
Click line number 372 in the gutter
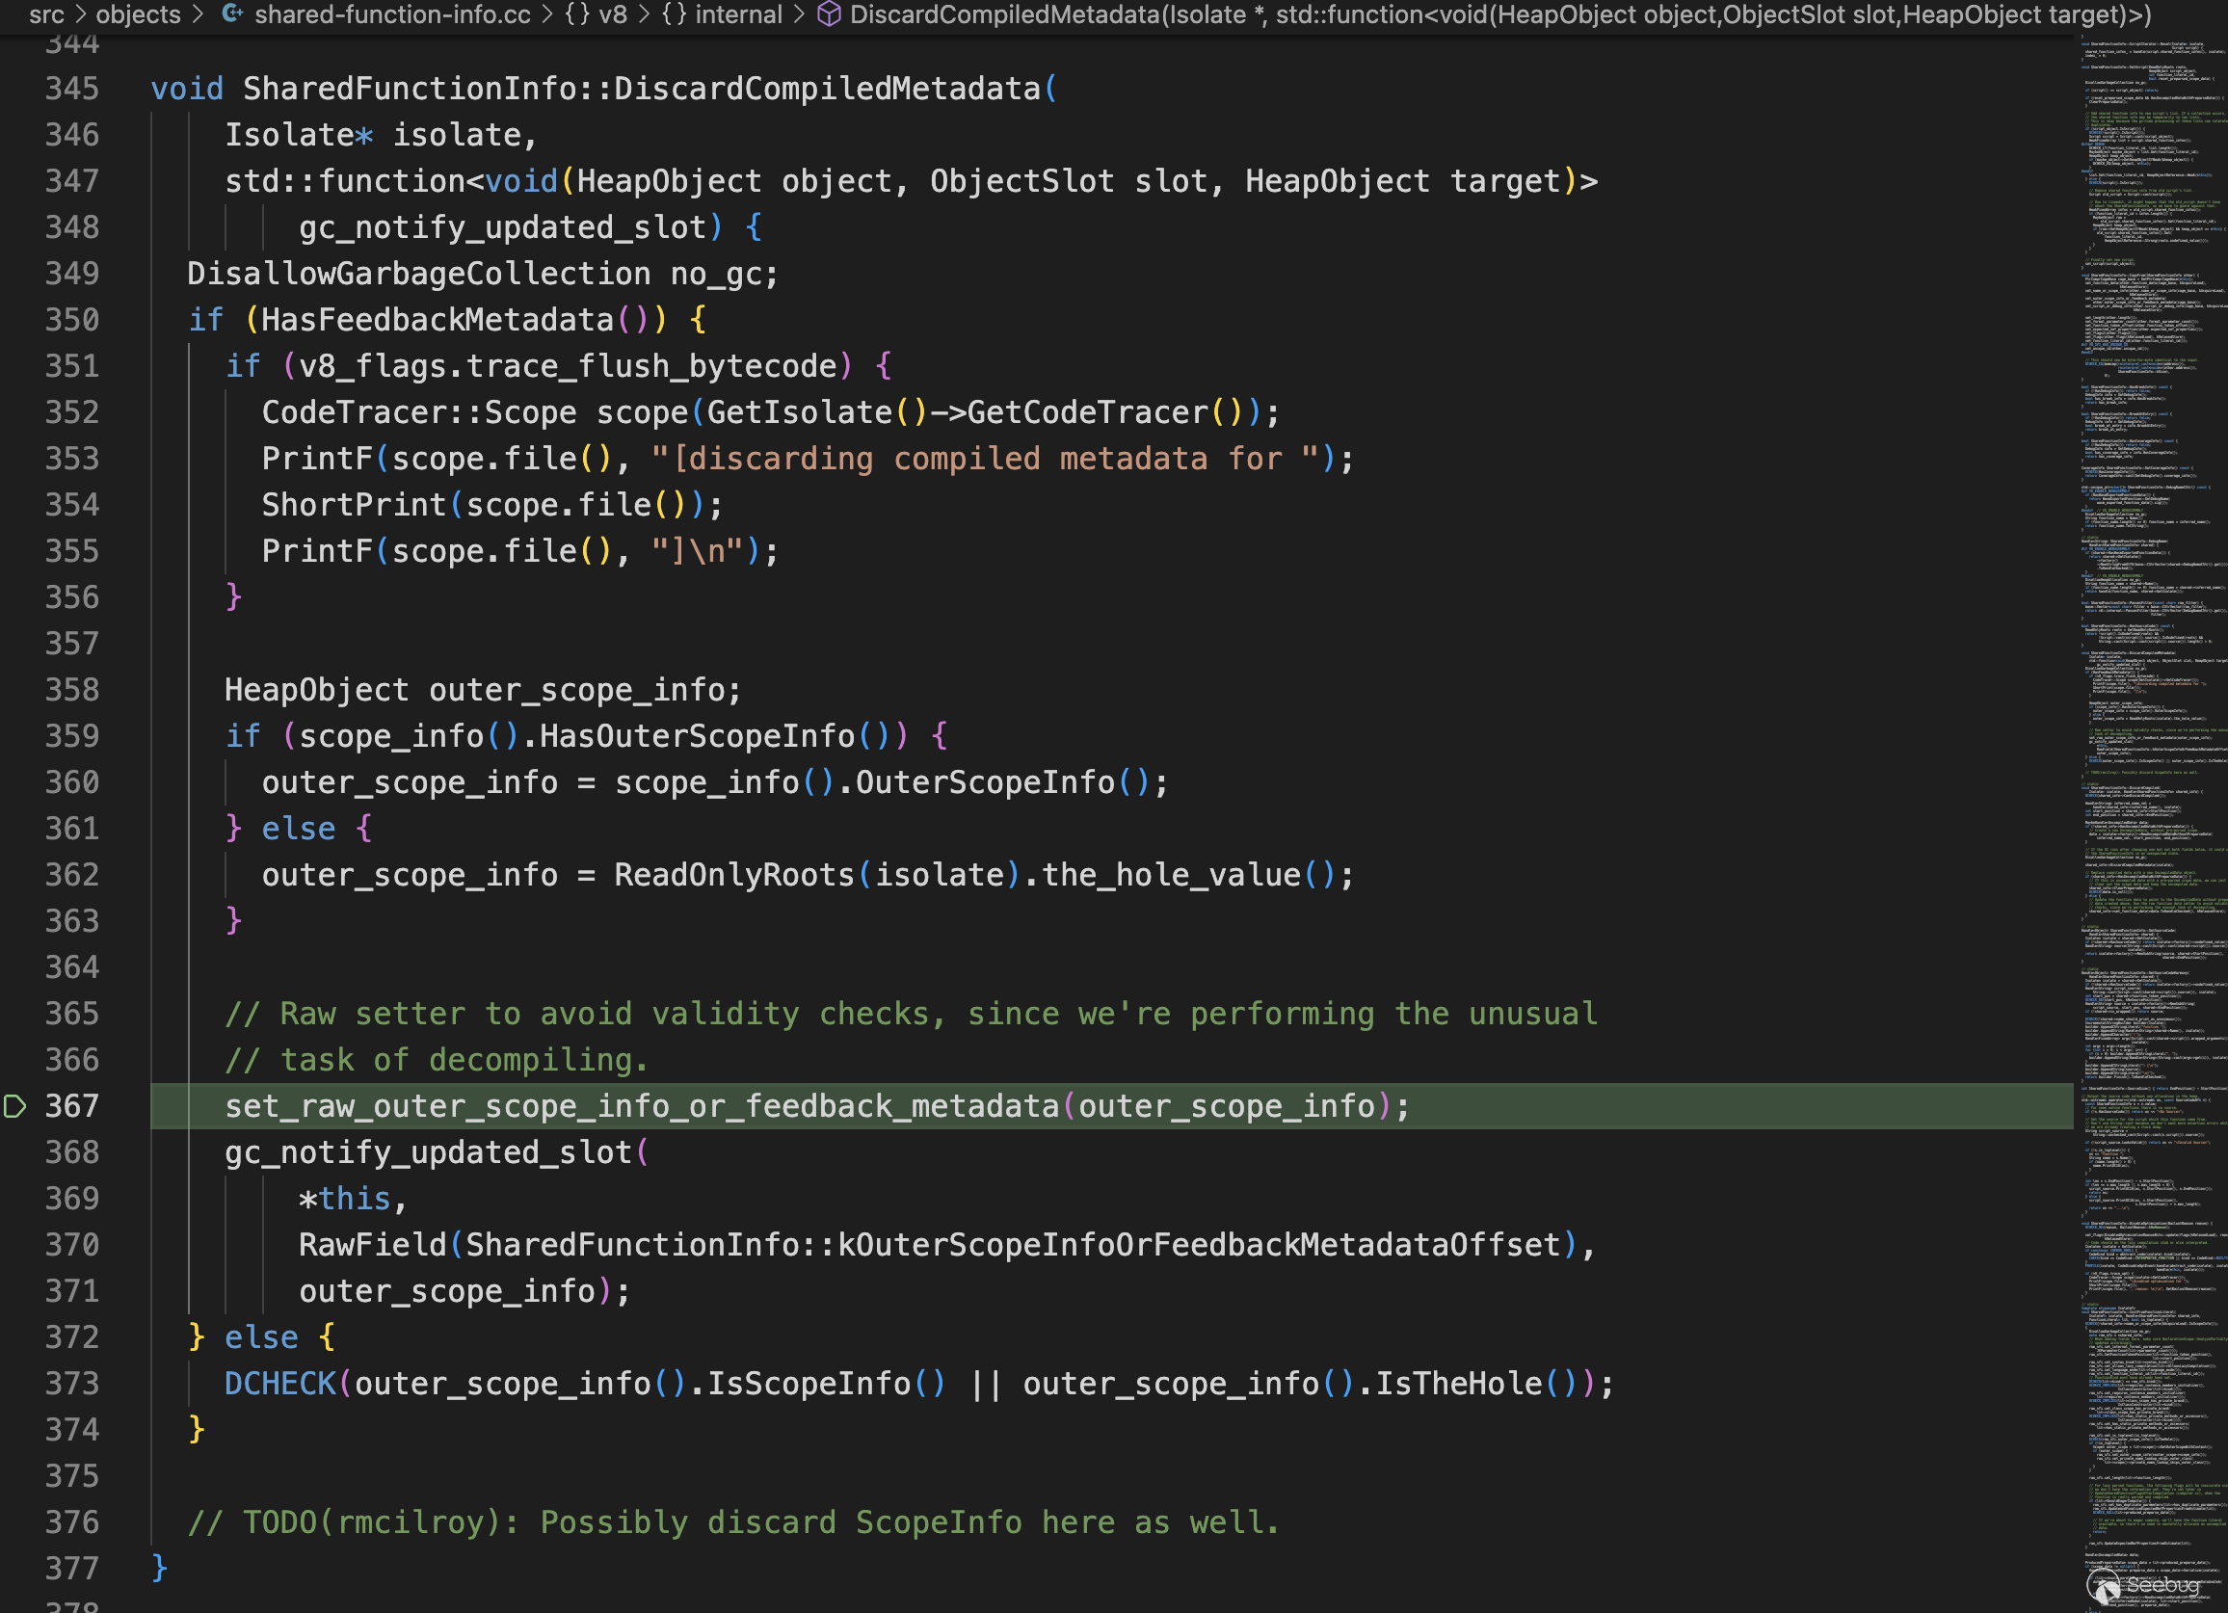click(x=71, y=1337)
